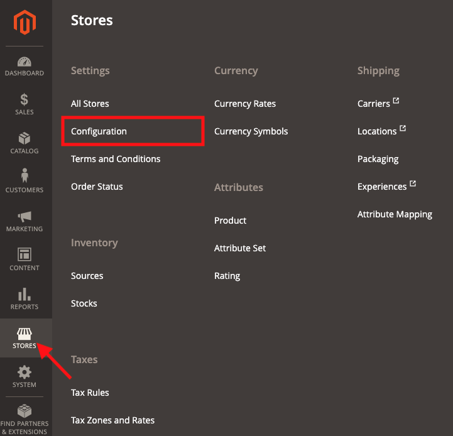Select Attribute Set under Attributes
The width and height of the screenshot is (453, 436).
(240, 248)
